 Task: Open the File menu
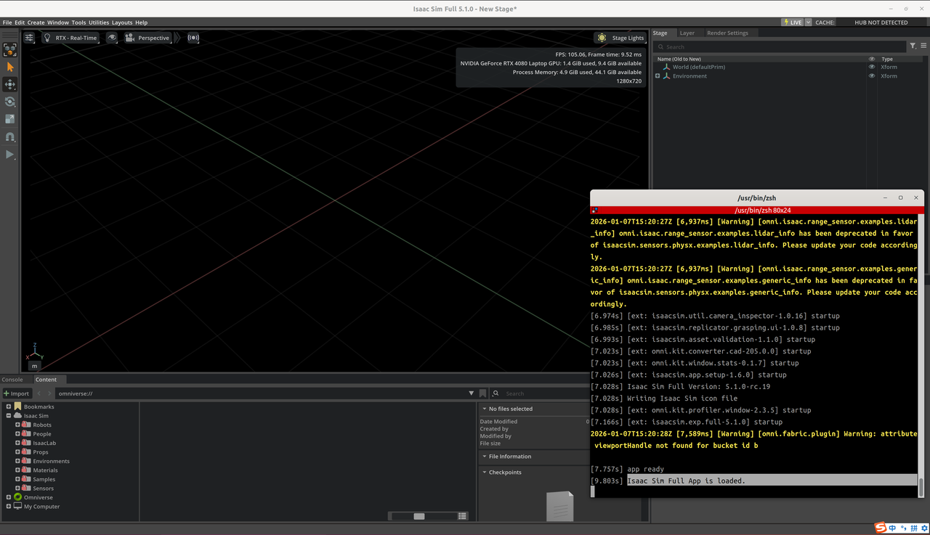[7, 23]
